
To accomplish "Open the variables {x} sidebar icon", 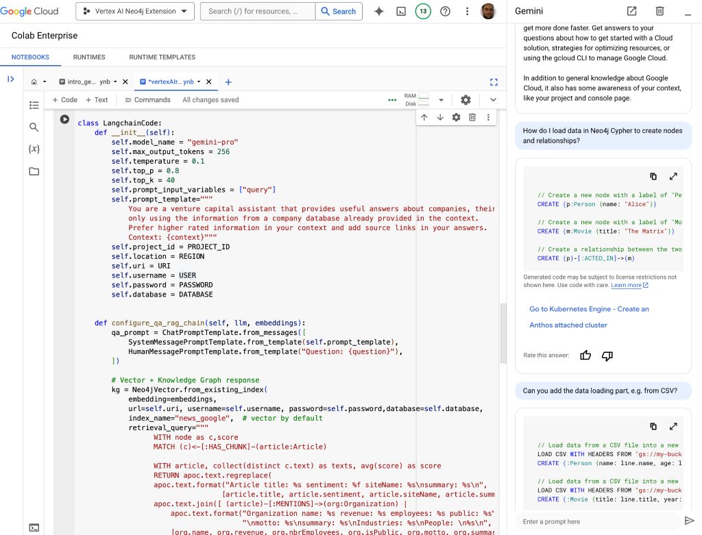I will [x=34, y=149].
